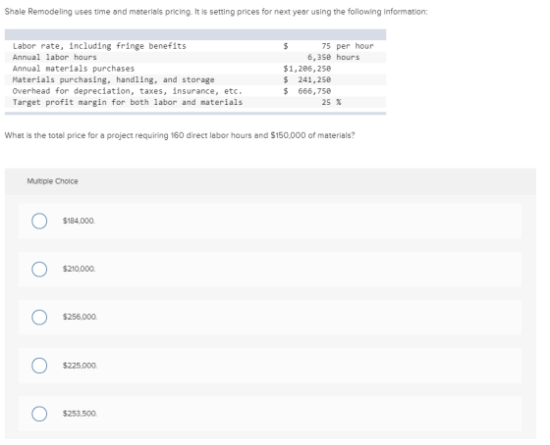Click the 6,350 hours value
The width and height of the screenshot is (550, 445).
334,58
